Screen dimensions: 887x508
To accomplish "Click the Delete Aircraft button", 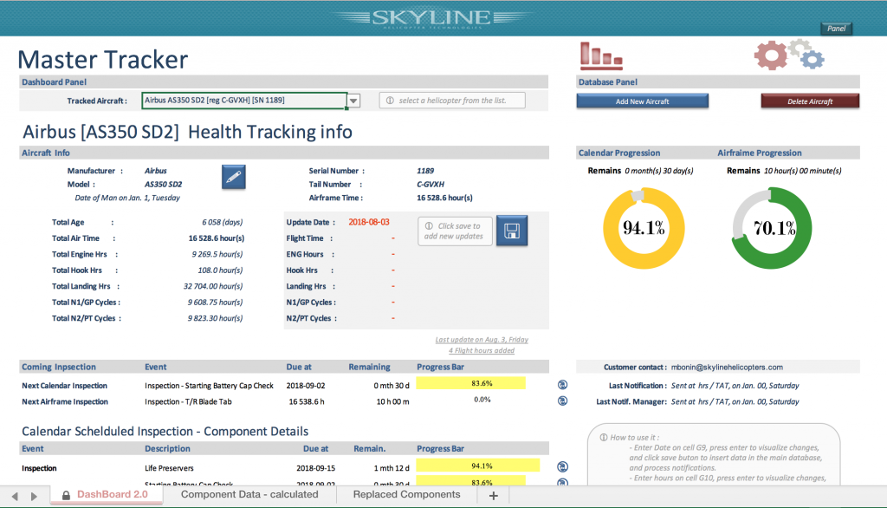I will pyautogui.click(x=810, y=101).
